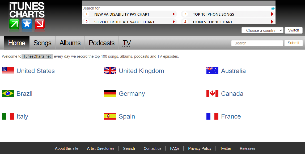Focus the Search input field
Image resolution: width=305 pixels, height=154 pixels.
[257, 43]
